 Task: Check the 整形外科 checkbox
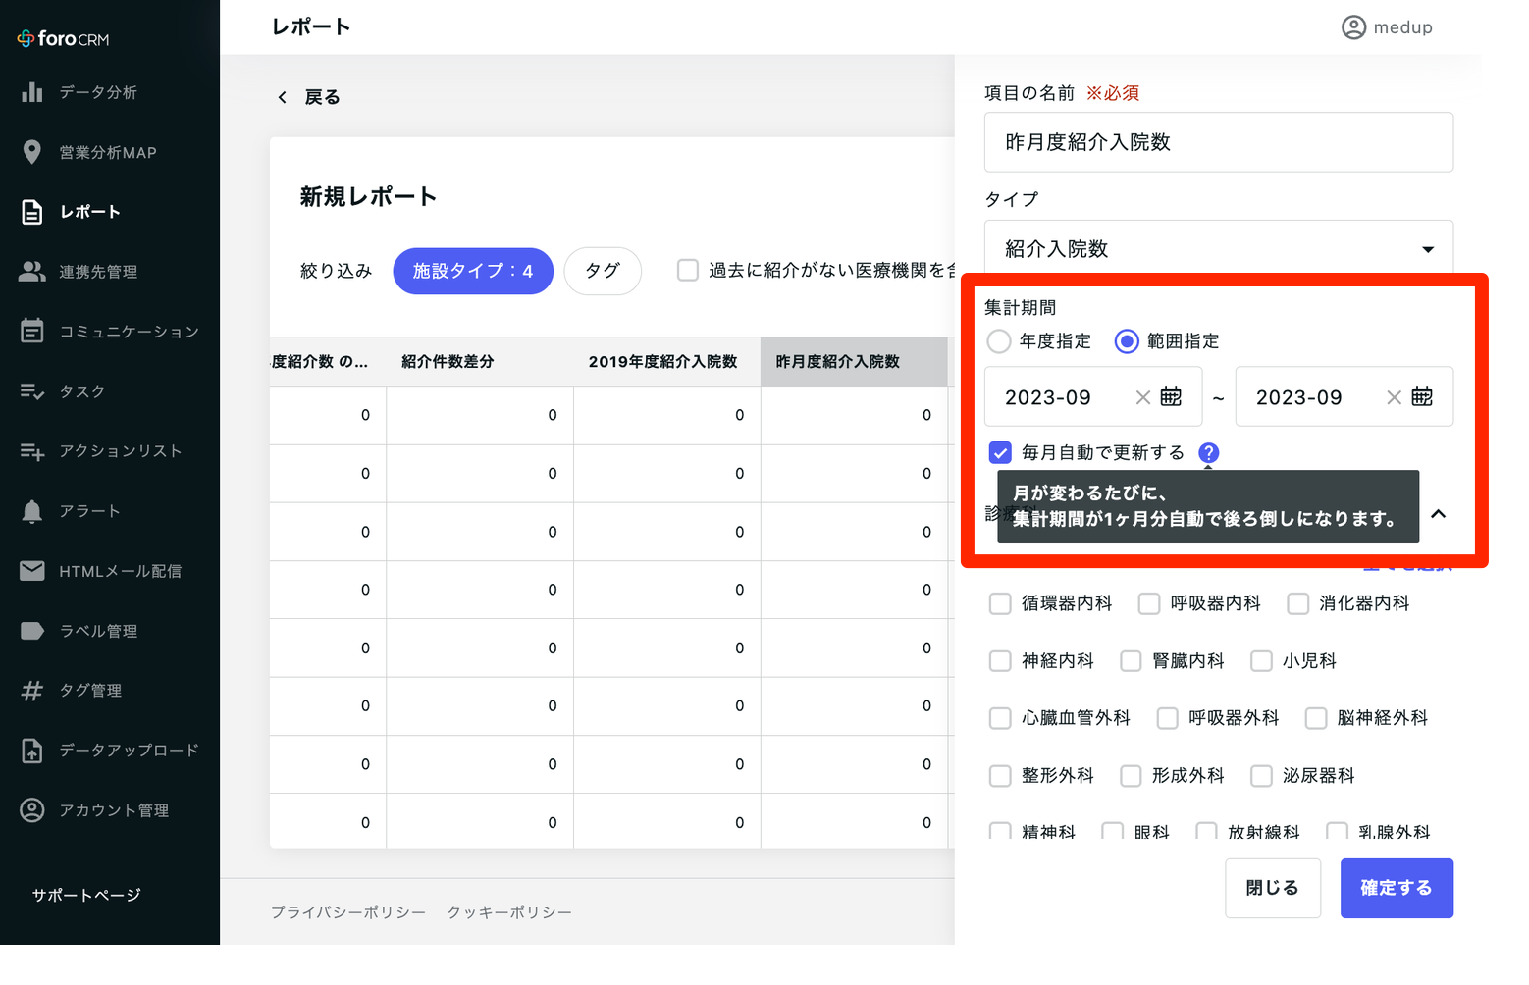click(1000, 776)
